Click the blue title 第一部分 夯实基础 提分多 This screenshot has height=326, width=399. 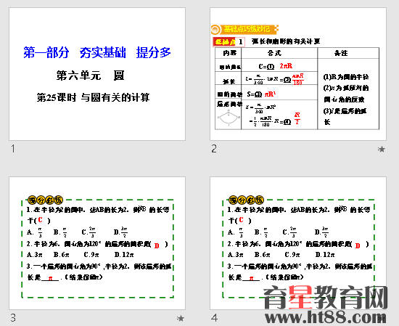pos(97,53)
